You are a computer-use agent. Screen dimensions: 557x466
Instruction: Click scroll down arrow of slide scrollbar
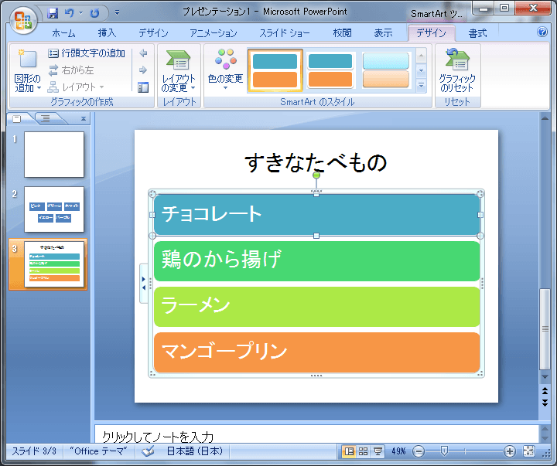(545, 377)
